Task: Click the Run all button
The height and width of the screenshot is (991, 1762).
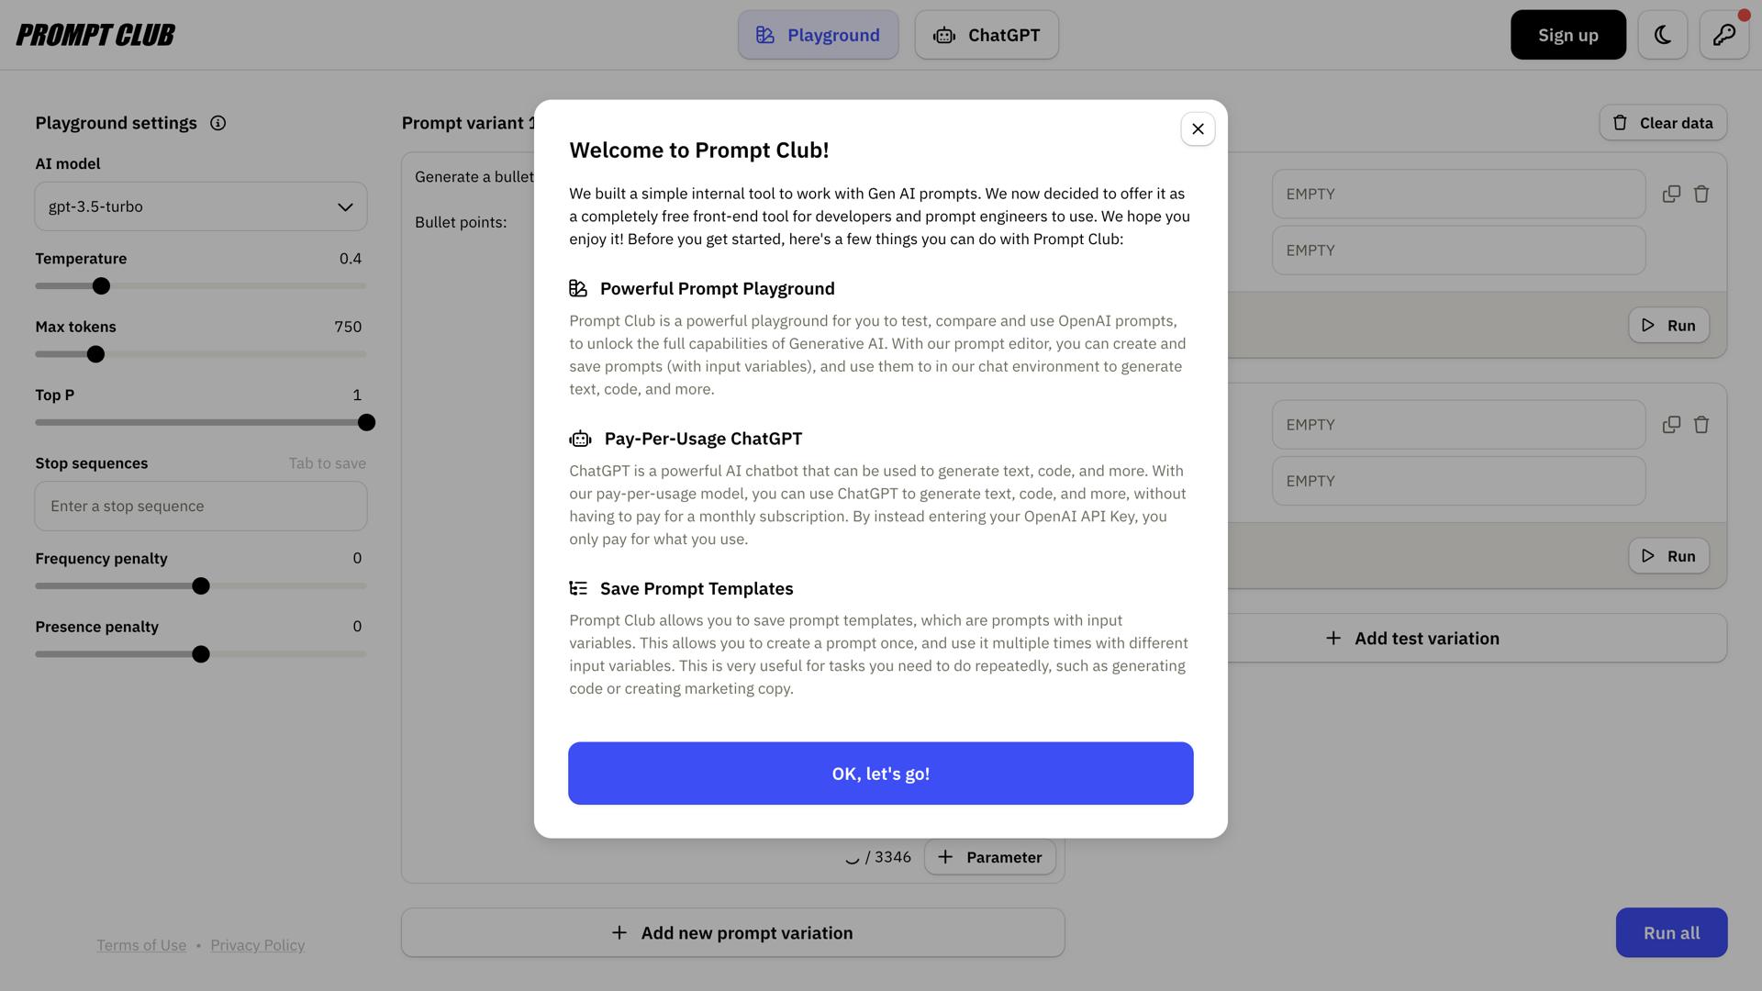Action: [1671, 933]
